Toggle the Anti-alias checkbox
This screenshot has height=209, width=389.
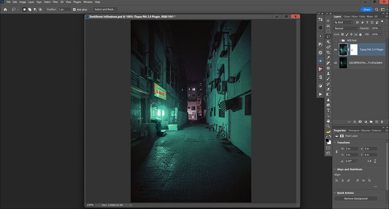75,9
